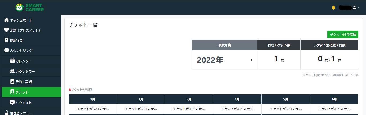Click the 有効チケット数 count cell
The height and width of the screenshot is (115, 366).
279,60
